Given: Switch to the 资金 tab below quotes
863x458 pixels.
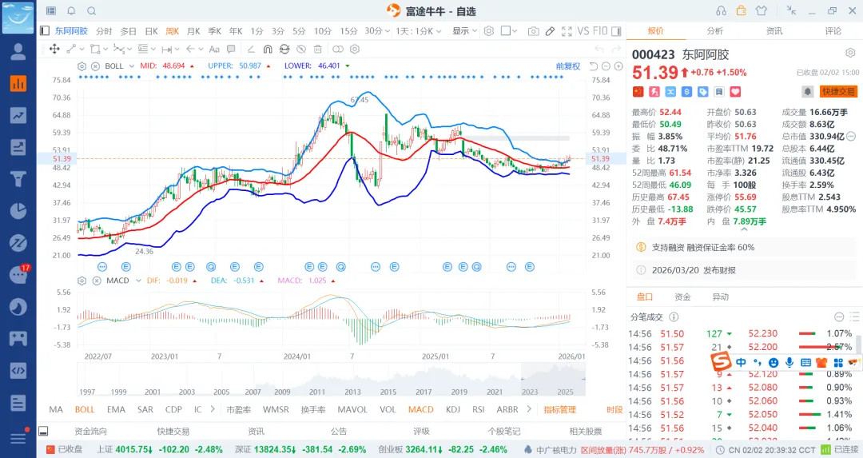Looking at the screenshot, I should (x=682, y=297).
